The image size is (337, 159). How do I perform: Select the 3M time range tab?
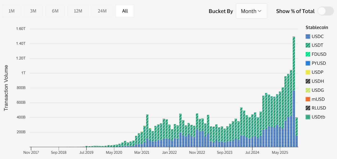(x=33, y=11)
